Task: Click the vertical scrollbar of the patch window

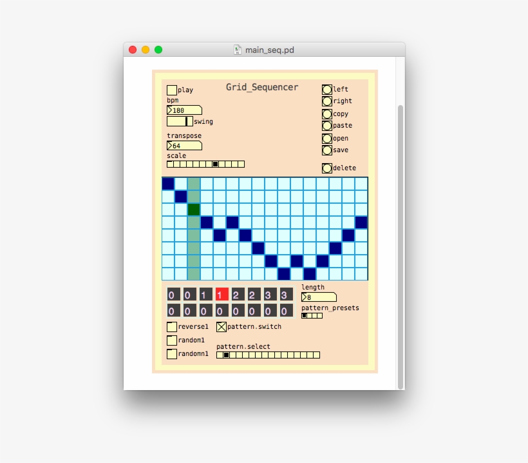Action: (401, 247)
